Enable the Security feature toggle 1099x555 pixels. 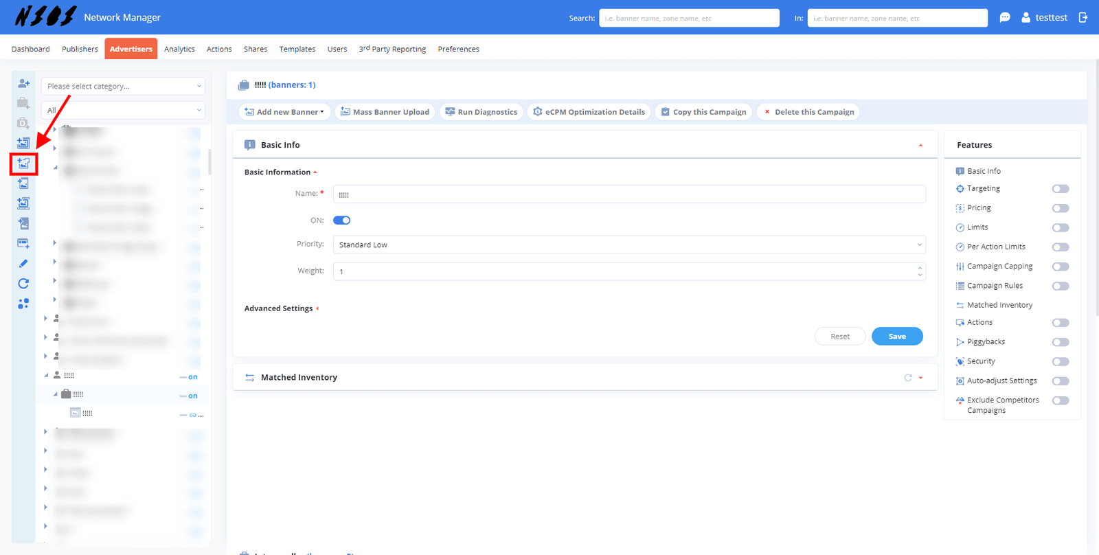click(x=1061, y=361)
